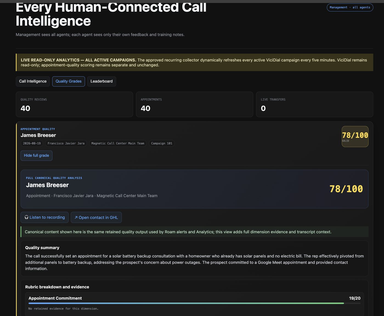Click the large 78/100 analysis score

(x=346, y=189)
